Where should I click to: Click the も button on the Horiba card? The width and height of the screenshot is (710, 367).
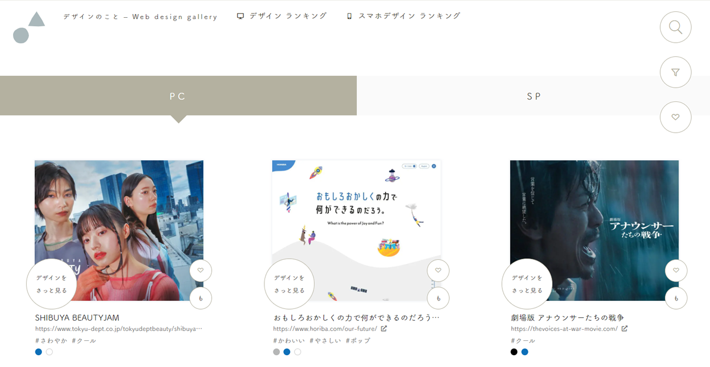pyautogui.click(x=438, y=298)
